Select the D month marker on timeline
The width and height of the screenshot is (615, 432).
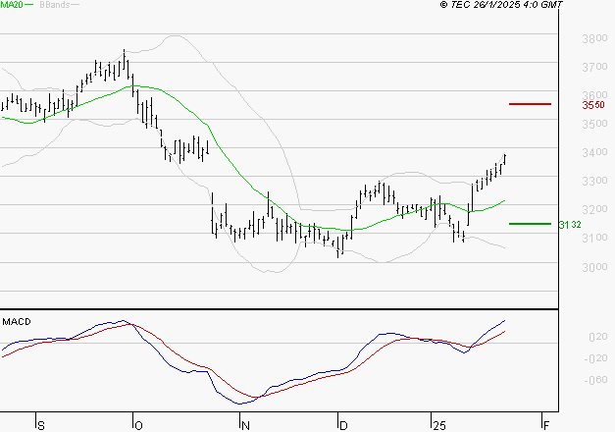pyautogui.click(x=343, y=426)
